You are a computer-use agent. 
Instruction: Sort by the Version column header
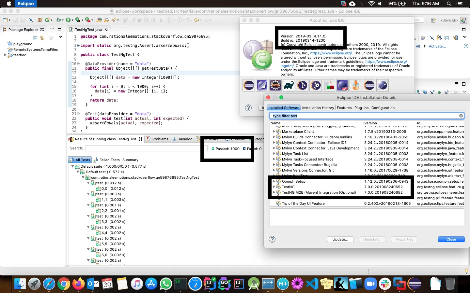(x=389, y=123)
